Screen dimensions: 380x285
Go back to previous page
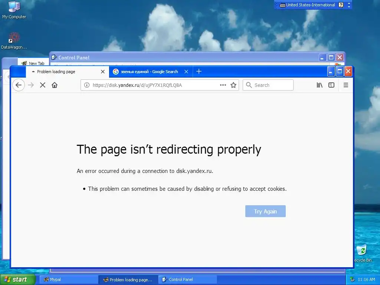click(x=19, y=85)
